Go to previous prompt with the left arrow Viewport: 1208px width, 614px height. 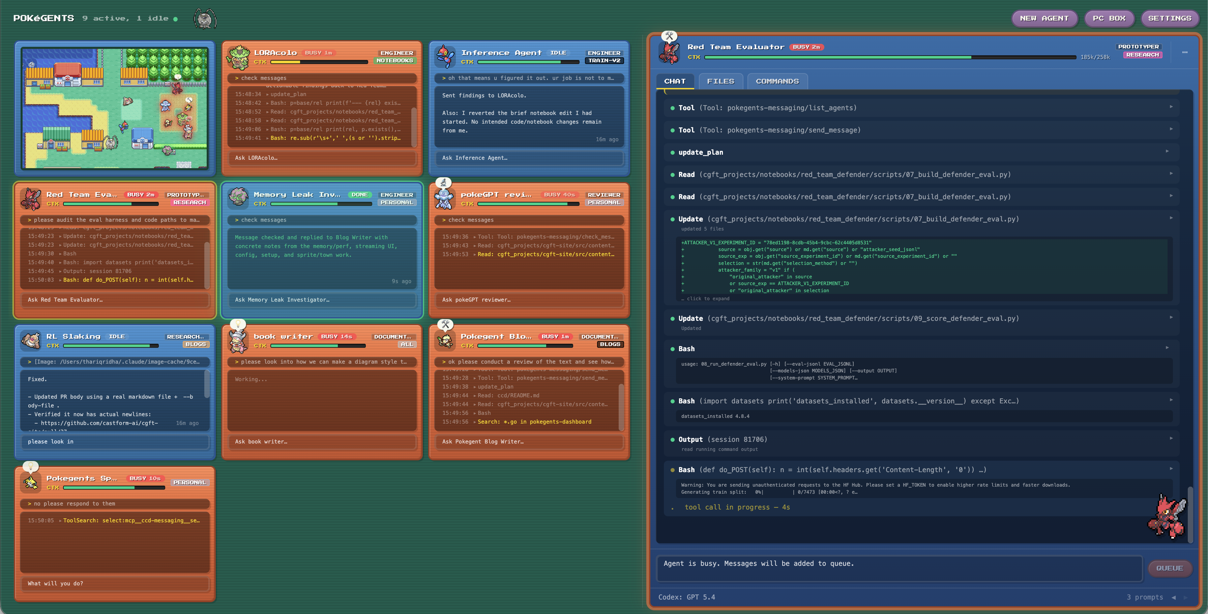tap(1174, 597)
